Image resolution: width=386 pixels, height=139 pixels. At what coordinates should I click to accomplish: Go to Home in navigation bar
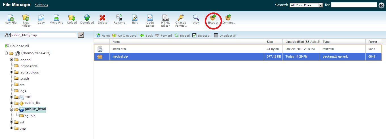(103, 35)
